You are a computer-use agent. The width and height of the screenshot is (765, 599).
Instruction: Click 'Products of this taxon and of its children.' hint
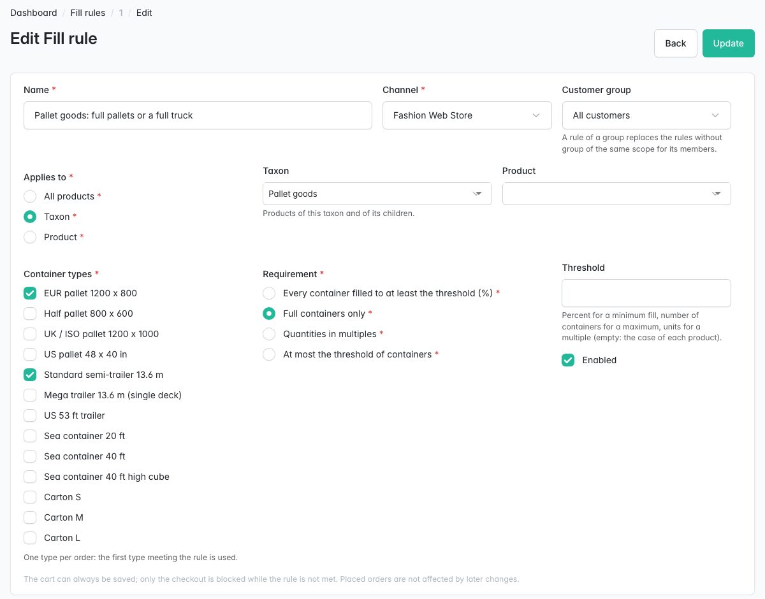pyautogui.click(x=339, y=213)
